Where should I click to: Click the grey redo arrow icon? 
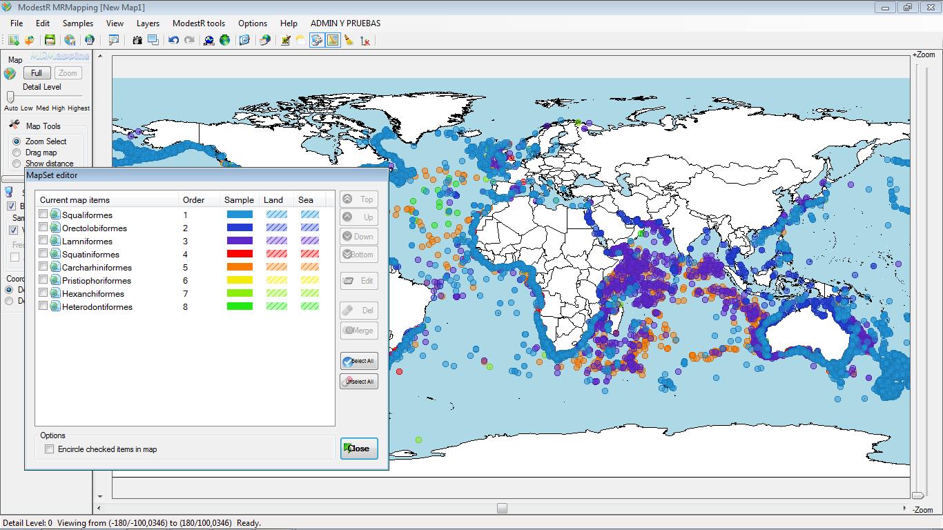click(188, 41)
